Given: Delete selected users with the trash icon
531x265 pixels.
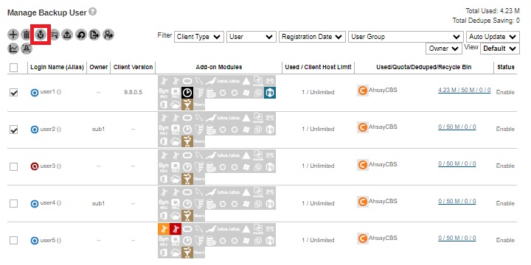Looking at the screenshot, I should 27,35.
